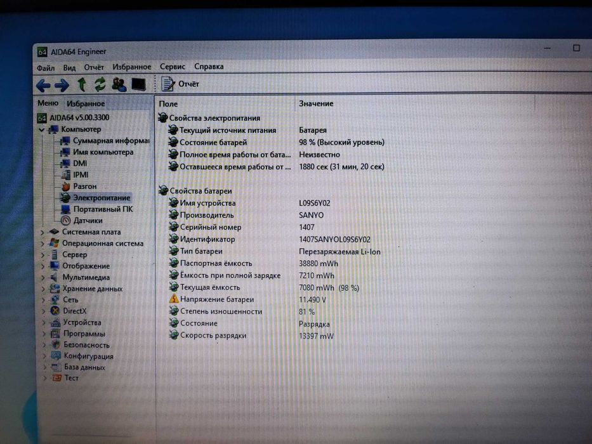Viewport: 592px width, 444px height.
Task: Go forward with the blue right arrow
Action: pos(62,86)
